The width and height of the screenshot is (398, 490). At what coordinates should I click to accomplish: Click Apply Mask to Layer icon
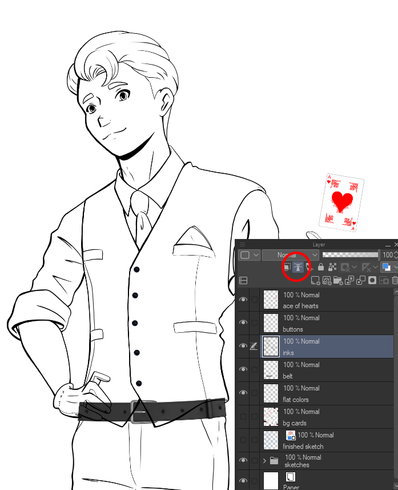pyautogui.click(x=384, y=280)
